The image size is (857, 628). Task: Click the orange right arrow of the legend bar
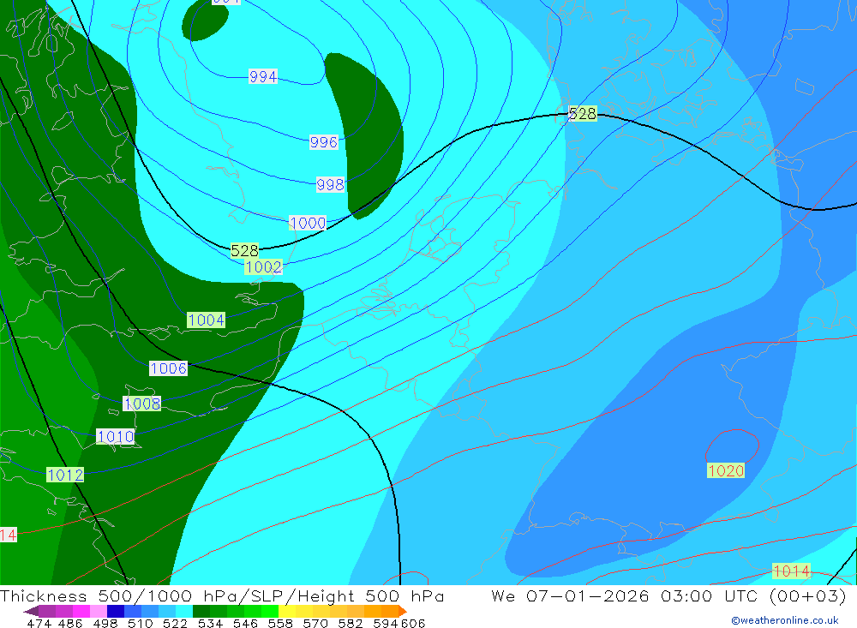tap(403, 611)
